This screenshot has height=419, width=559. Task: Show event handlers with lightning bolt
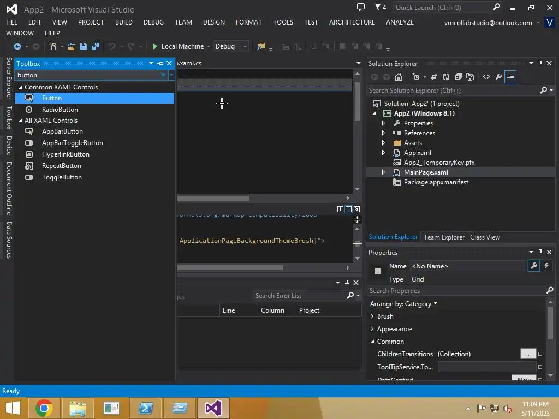click(546, 266)
